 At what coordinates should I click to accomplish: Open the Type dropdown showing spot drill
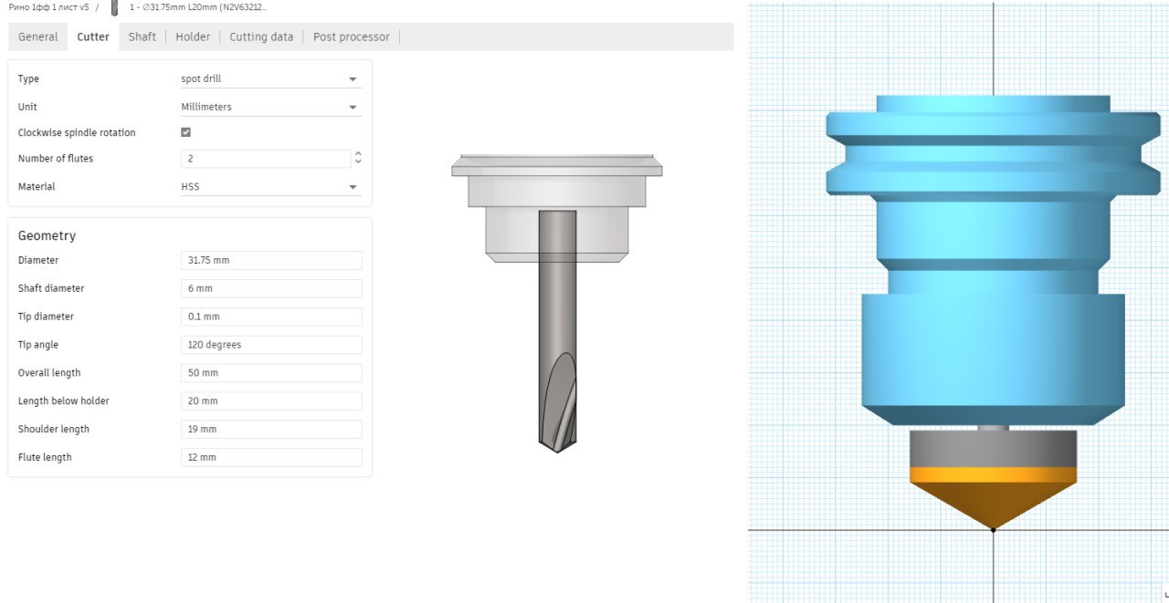pyautogui.click(x=270, y=79)
